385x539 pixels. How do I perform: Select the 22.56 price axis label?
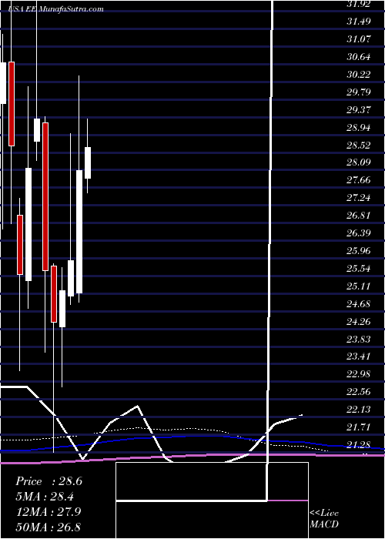click(x=359, y=392)
